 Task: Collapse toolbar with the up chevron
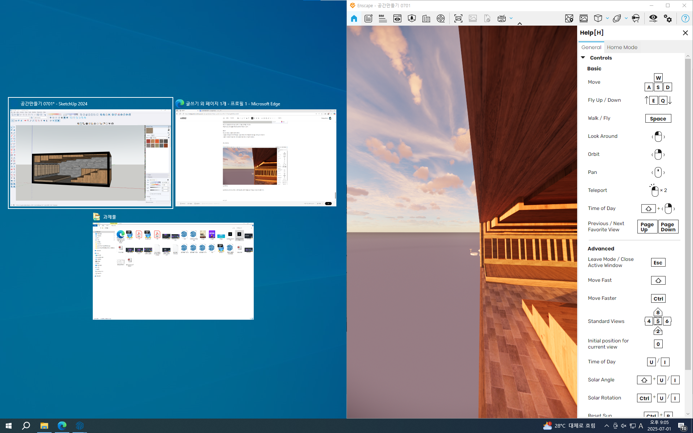[520, 23]
